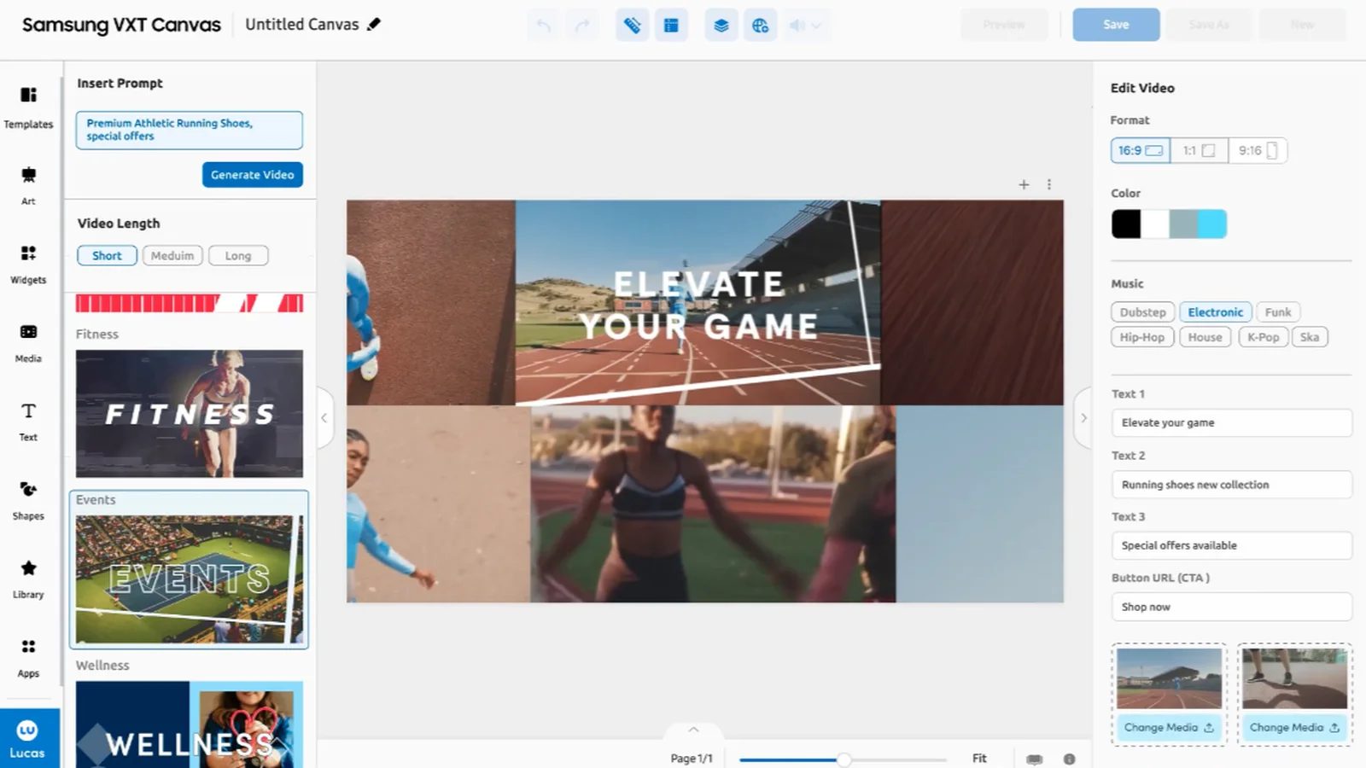Select the 9:16 format option
This screenshot has width=1366, height=768.
1258,150
